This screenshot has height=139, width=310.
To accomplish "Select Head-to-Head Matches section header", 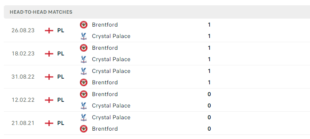I will point(157,12).
